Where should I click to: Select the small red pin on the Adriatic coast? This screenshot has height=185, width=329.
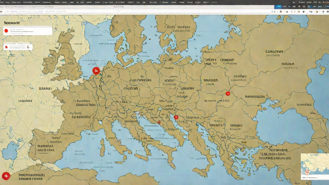click(x=159, y=123)
